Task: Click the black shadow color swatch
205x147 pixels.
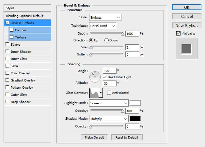Action: point(135,119)
